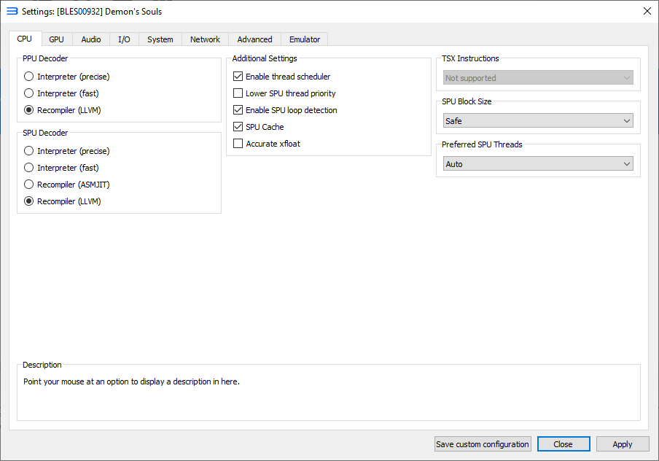
Task: Open the Audio tab
Action: pos(91,39)
